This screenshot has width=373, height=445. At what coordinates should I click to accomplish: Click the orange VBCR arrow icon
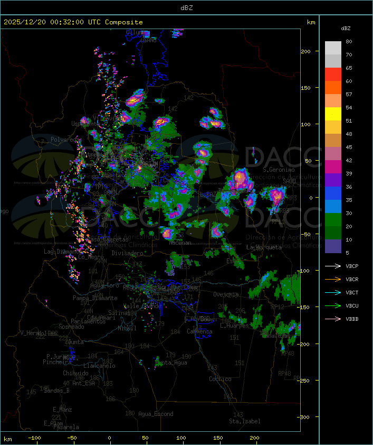coord(333,279)
